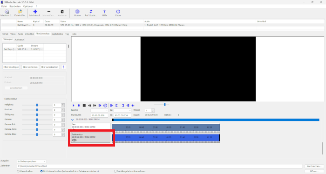
Task: Increase the Gamma Blau value stepper
Action: (x=63, y=134)
